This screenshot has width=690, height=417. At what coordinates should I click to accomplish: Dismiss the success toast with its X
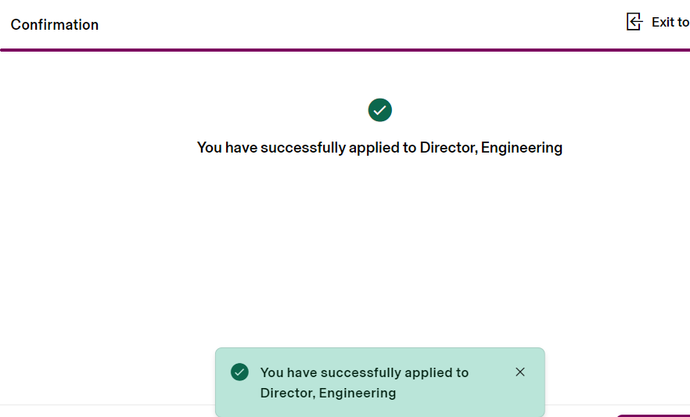pyautogui.click(x=520, y=372)
